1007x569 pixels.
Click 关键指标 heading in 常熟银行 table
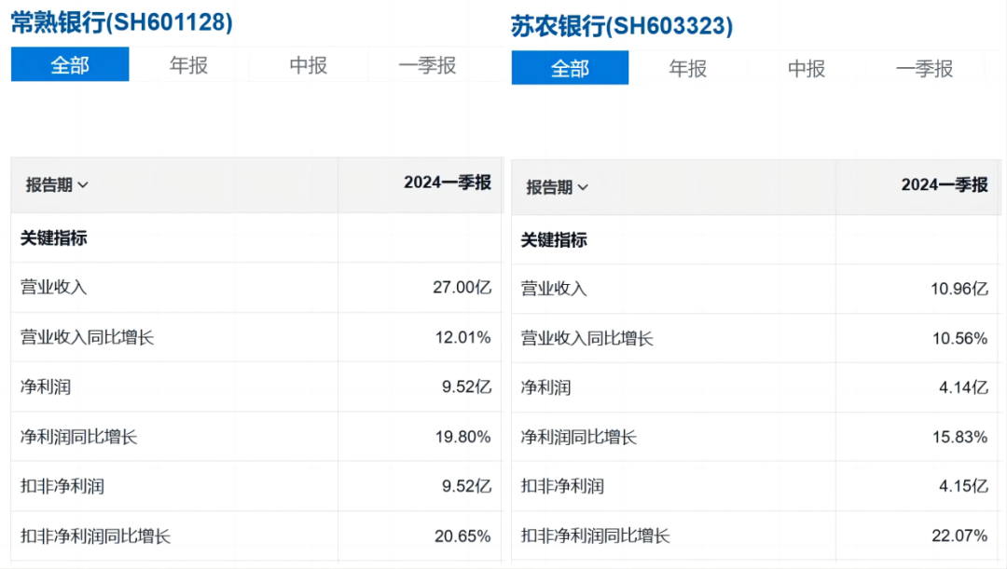54,238
